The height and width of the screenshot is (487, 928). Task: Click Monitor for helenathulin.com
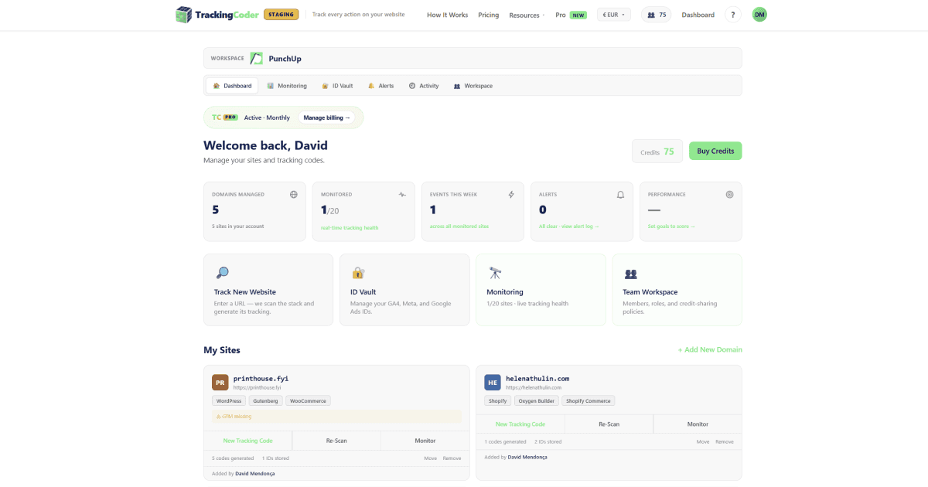[x=698, y=424]
